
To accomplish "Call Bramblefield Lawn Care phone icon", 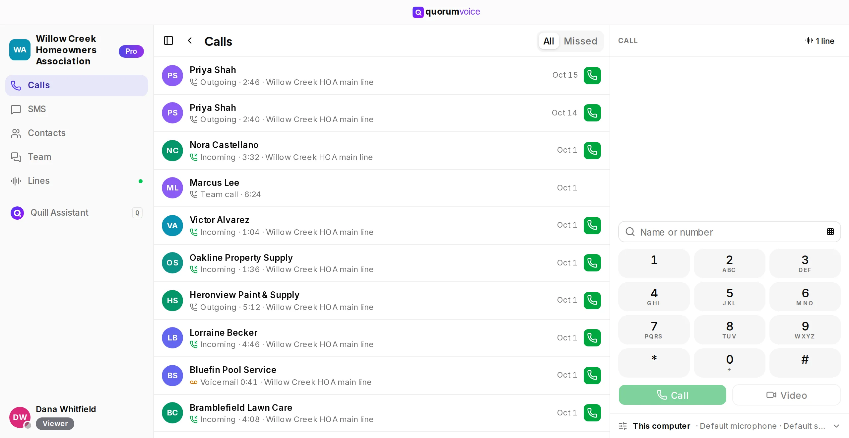I will click(592, 413).
